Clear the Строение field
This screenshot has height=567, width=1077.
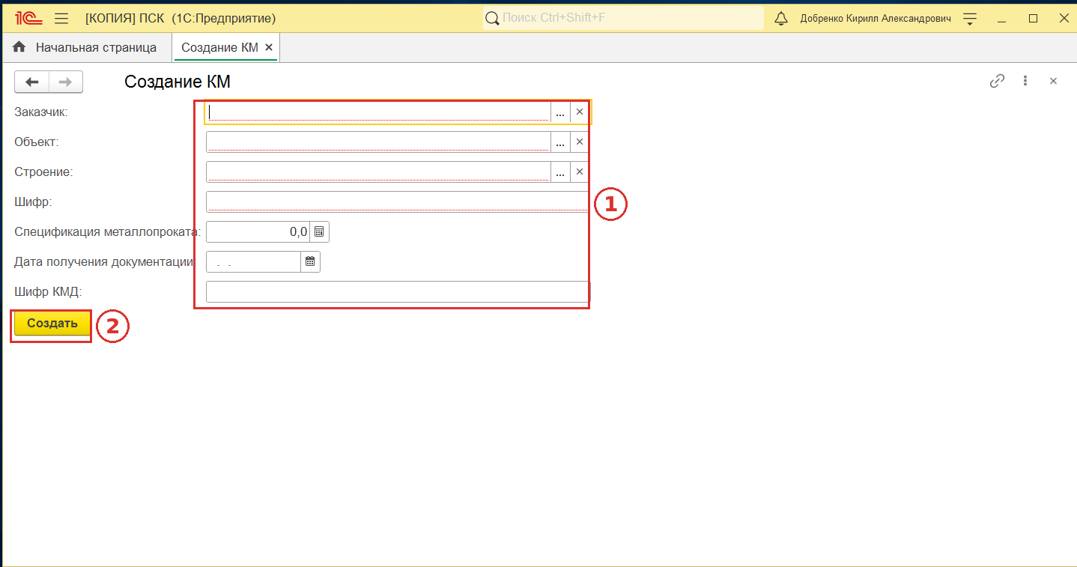pyautogui.click(x=579, y=172)
